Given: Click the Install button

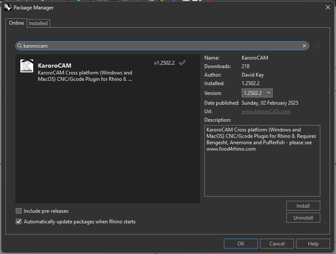Looking at the screenshot, I should pos(303,205).
